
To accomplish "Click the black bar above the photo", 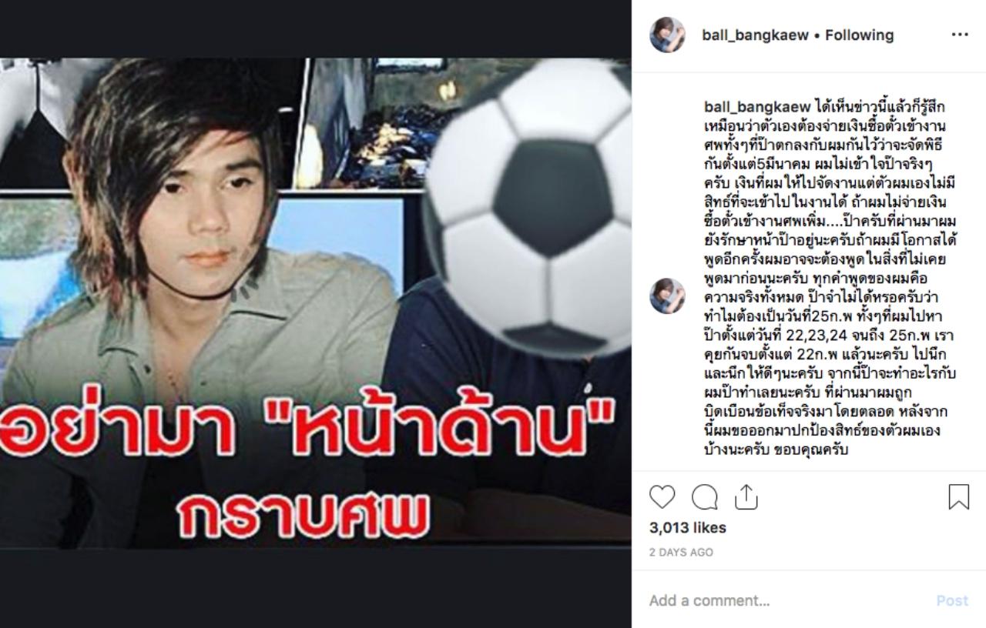I will tap(316, 28).
